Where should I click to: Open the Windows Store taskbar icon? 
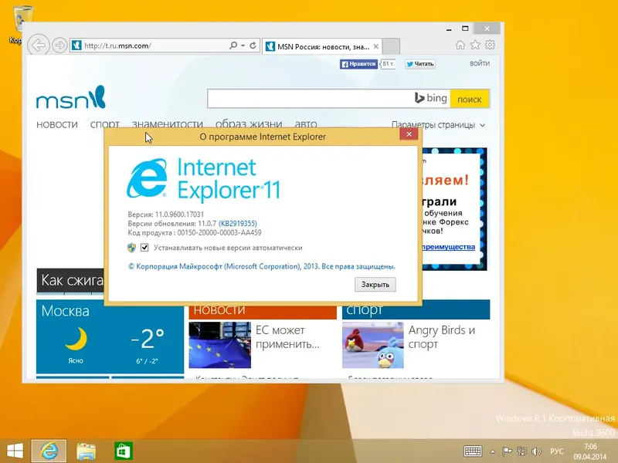(x=124, y=450)
